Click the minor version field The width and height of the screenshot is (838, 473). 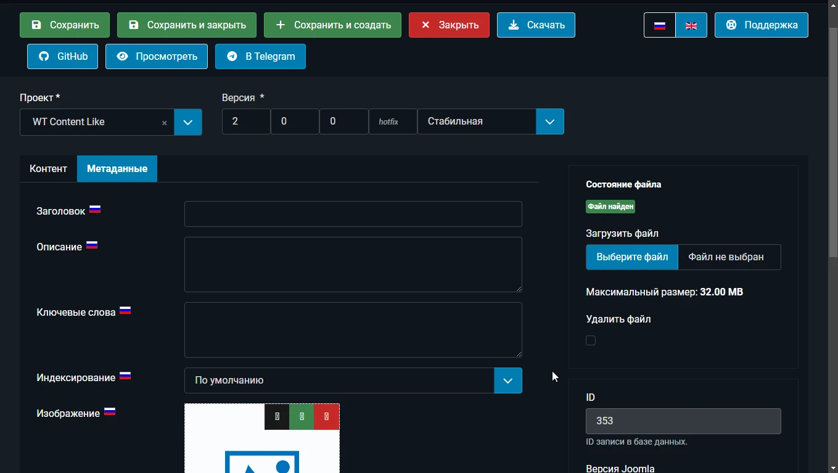coord(295,121)
